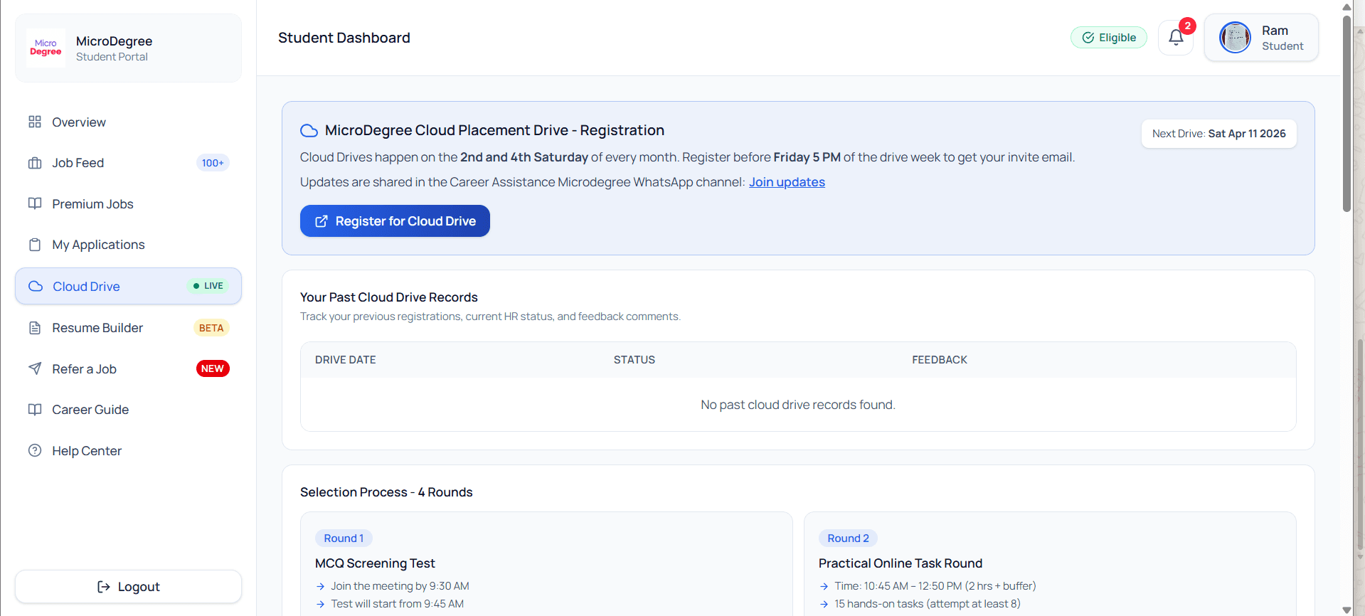Click the page's vertical scrollbar thumb

[x=1347, y=114]
